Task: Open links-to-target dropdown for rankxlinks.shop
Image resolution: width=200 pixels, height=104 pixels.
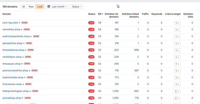Action: coord(177,30)
